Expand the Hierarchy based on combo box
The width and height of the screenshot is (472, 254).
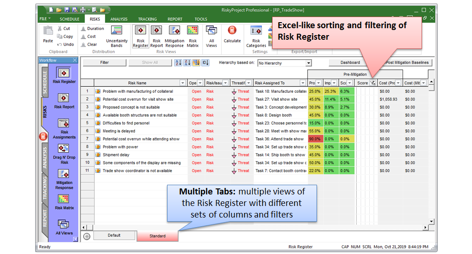[x=308, y=63]
